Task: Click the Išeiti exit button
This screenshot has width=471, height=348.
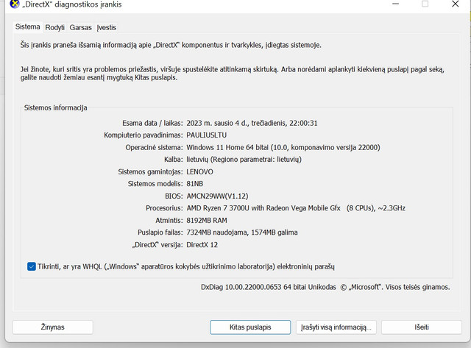Action: [422, 327]
